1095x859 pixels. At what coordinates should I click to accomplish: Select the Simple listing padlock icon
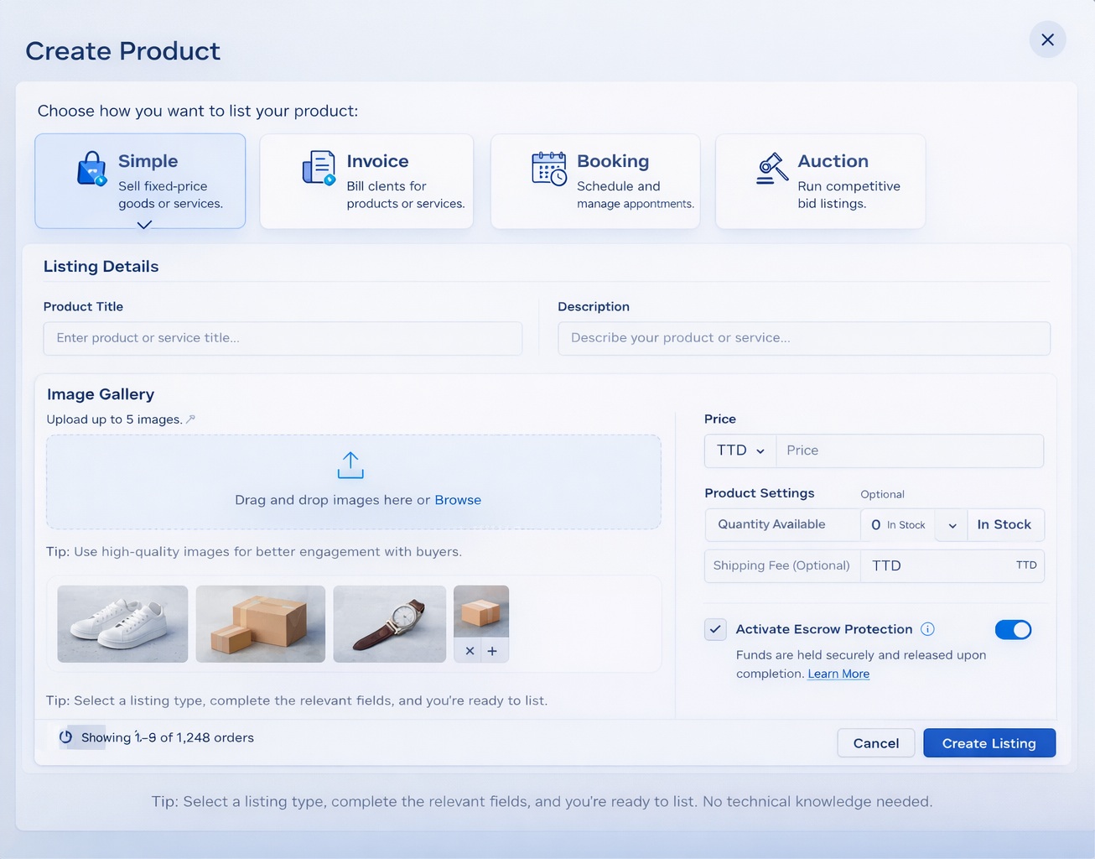point(91,169)
